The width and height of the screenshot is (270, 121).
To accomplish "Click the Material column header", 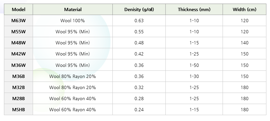I will [73, 9].
